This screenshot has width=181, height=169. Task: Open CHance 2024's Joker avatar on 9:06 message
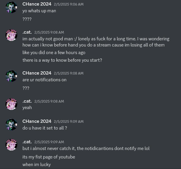coord(11,7)
